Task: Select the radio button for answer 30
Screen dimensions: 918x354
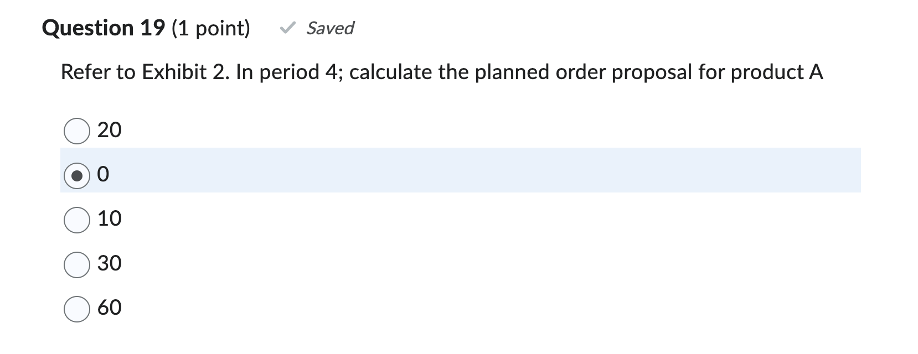Action: click(78, 263)
